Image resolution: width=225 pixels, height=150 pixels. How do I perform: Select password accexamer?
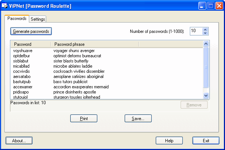point(23,87)
